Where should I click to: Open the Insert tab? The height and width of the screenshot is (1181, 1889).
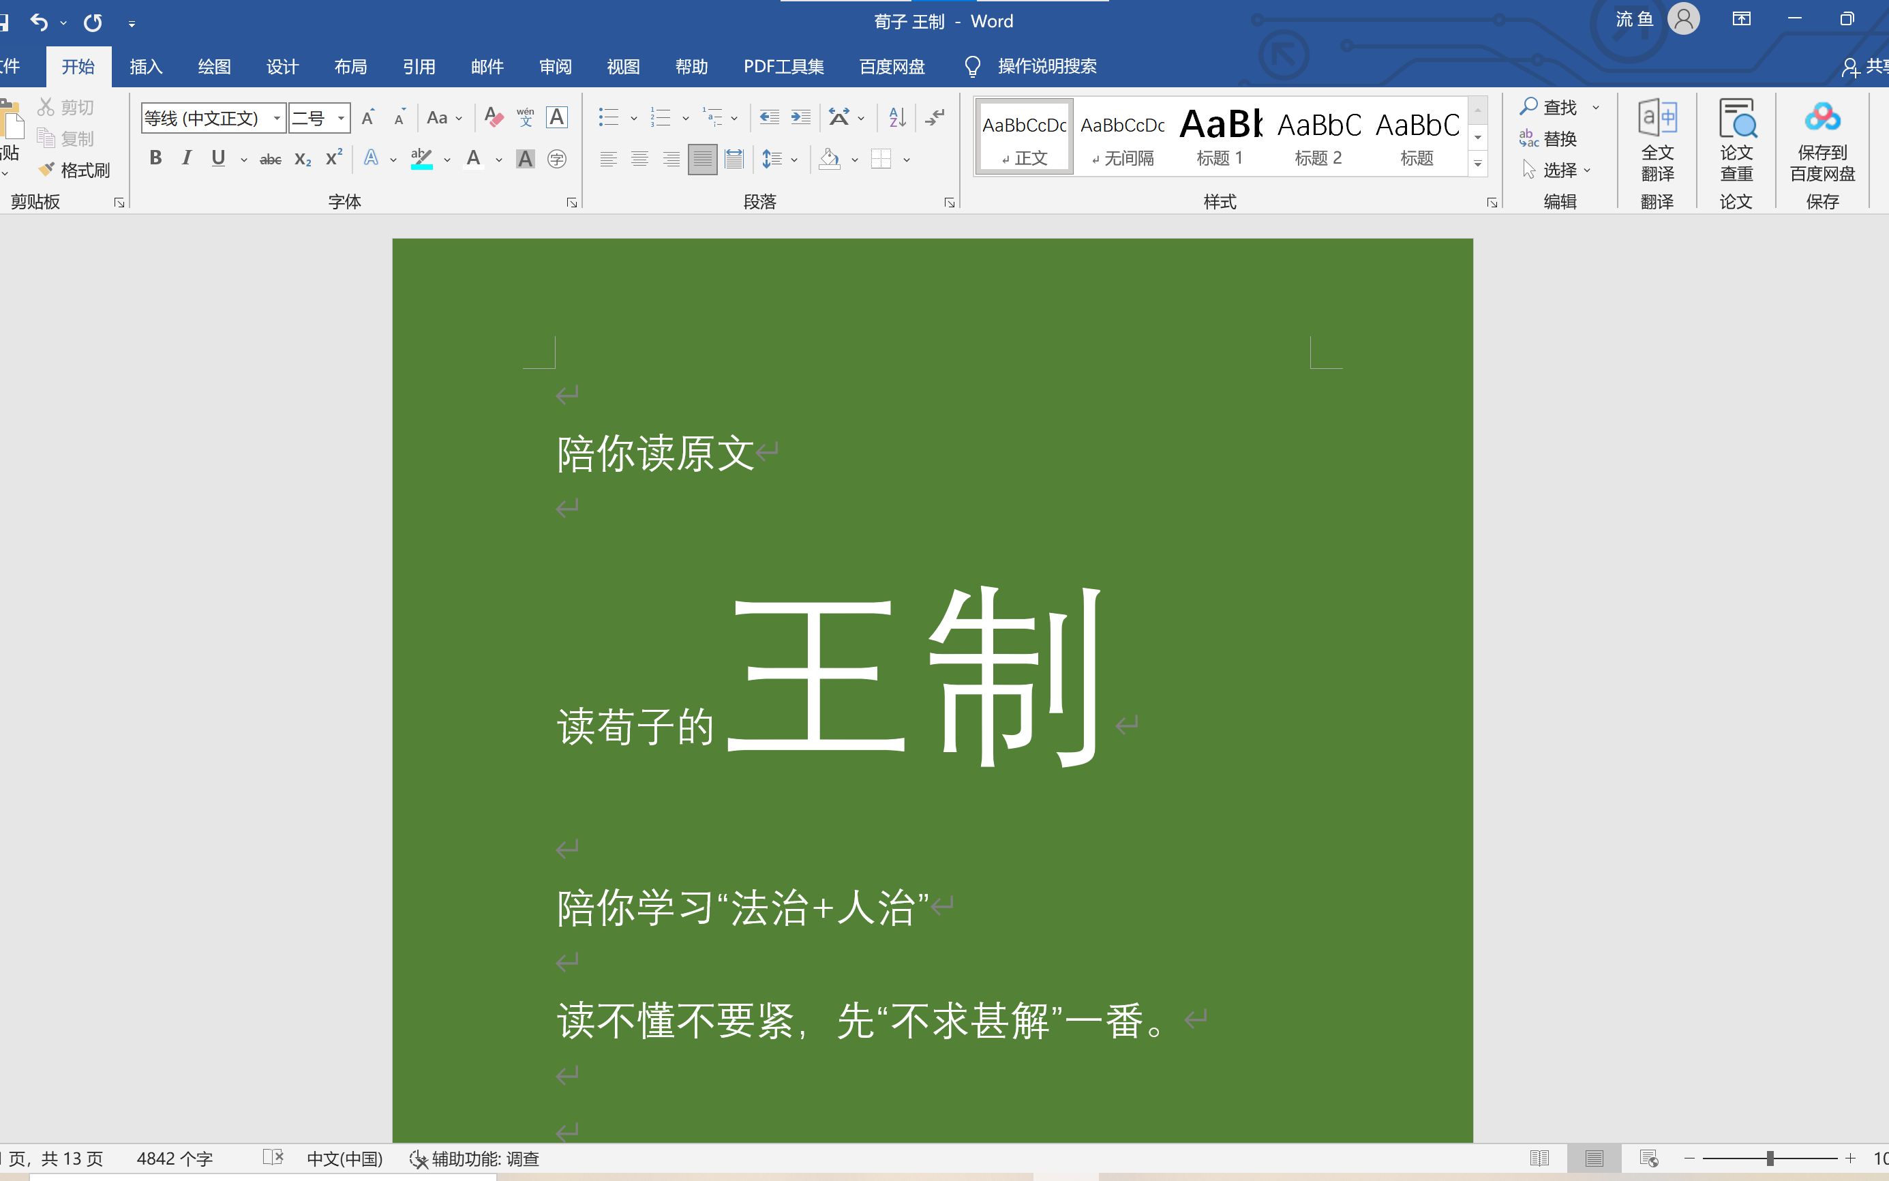(x=146, y=66)
